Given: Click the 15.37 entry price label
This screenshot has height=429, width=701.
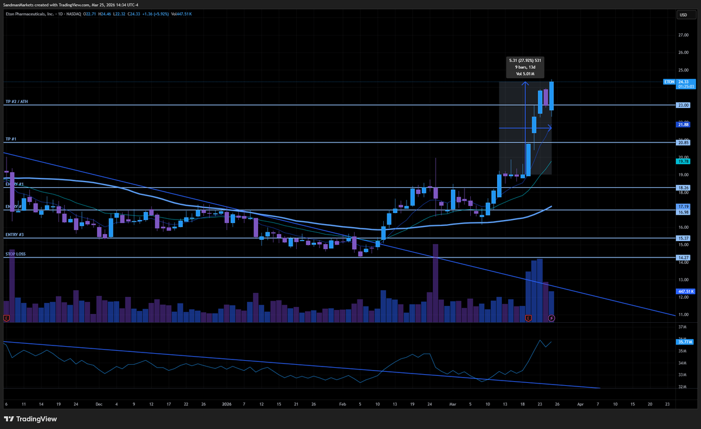Looking at the screenshot, I should pos(683,238).
